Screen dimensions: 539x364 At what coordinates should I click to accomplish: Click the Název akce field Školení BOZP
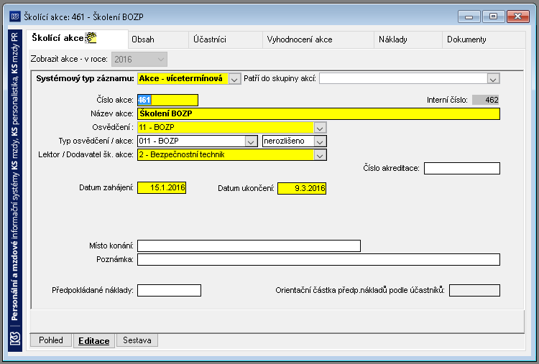pos(318,113)
